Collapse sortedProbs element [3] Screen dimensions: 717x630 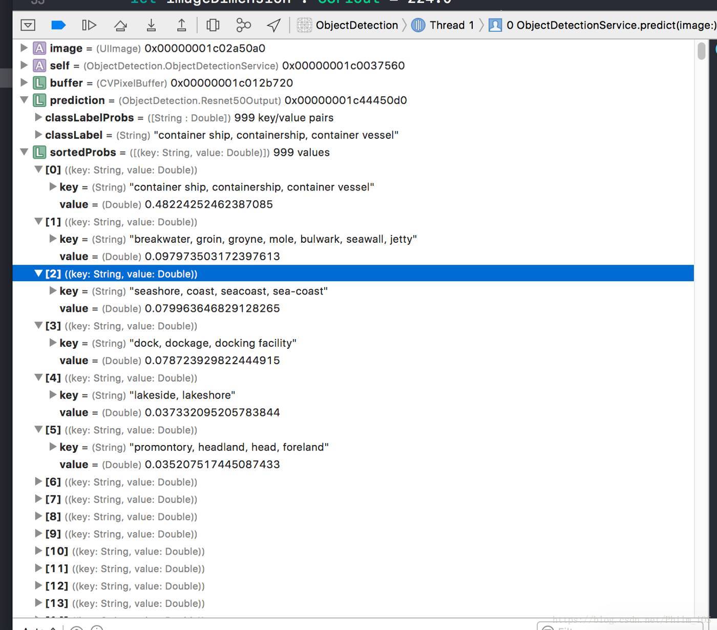click(x=38, y=326)
